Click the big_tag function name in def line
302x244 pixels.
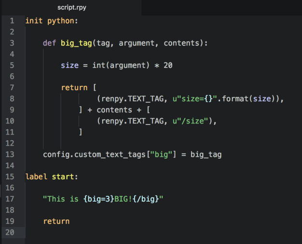[77, 43]
